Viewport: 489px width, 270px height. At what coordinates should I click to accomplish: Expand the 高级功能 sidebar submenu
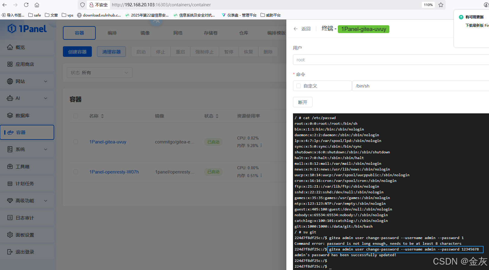tap(46, 201)
